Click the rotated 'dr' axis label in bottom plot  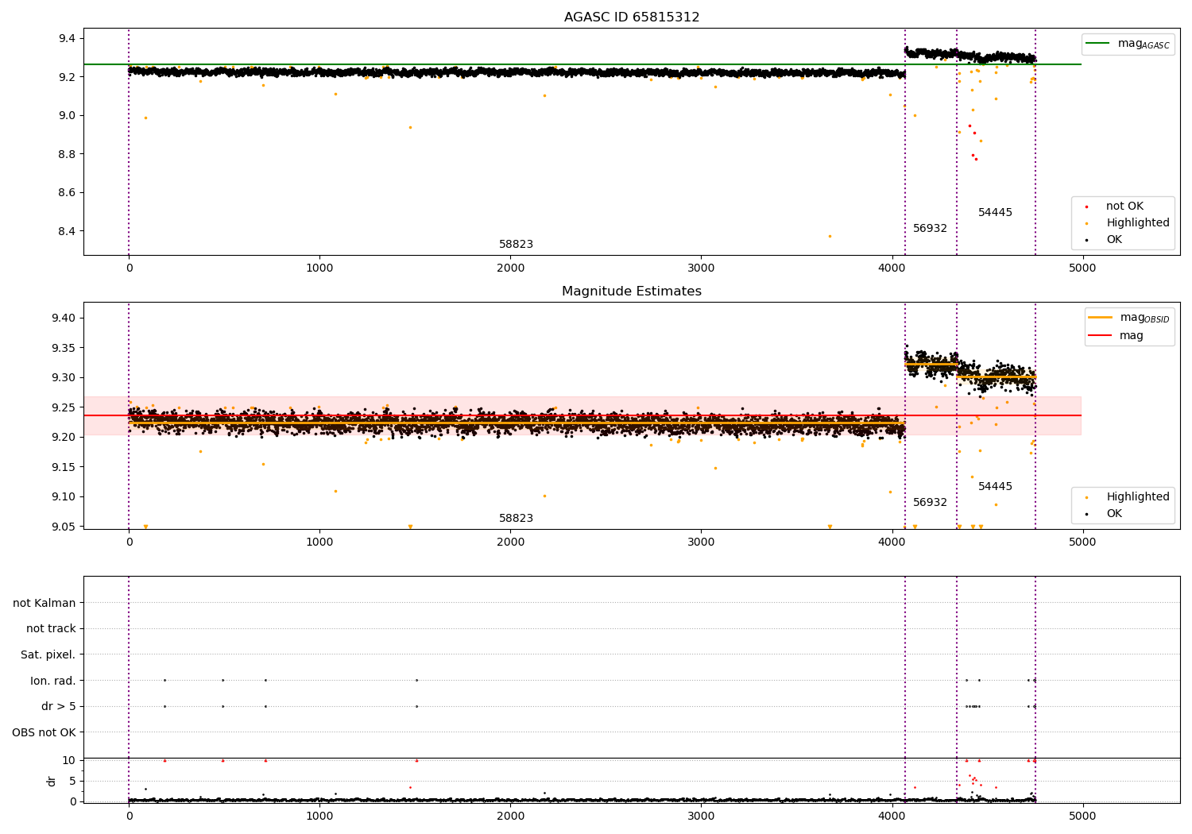[52, 781]
